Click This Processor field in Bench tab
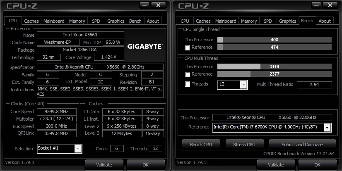Screen dimensions: 342x171 tap(272, 117)
